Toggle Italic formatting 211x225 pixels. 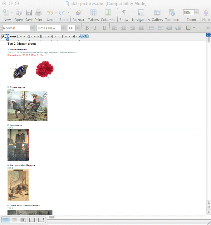96,28
